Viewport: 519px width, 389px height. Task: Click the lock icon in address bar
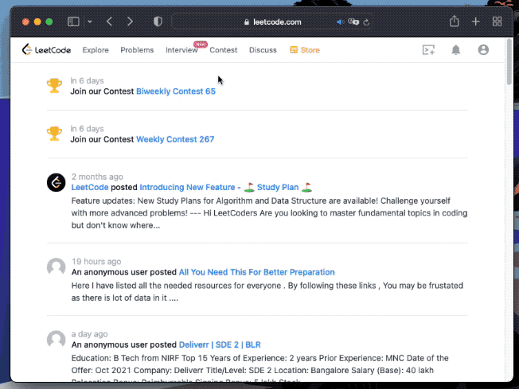pos(246,22)
